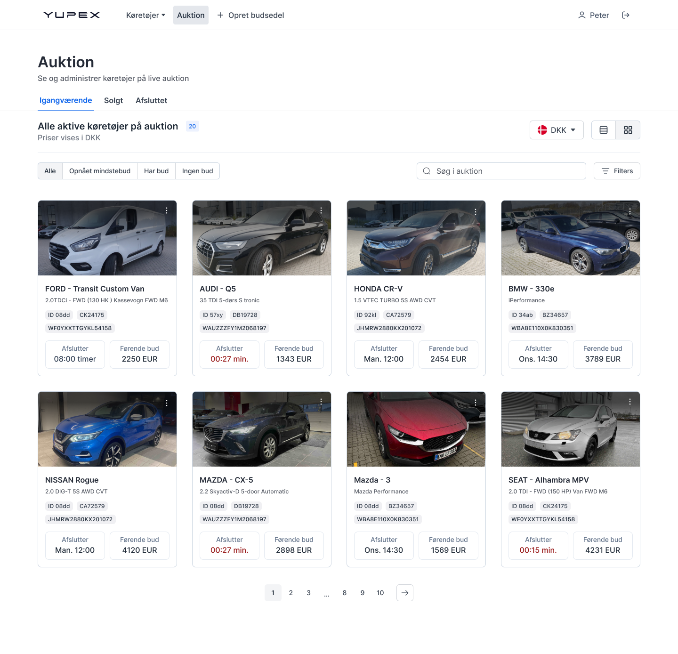Image resolution: width=678 pixels, height=654 pixels.
Task: Switch to the Afsluttet tab
Action: coord(151,100)
